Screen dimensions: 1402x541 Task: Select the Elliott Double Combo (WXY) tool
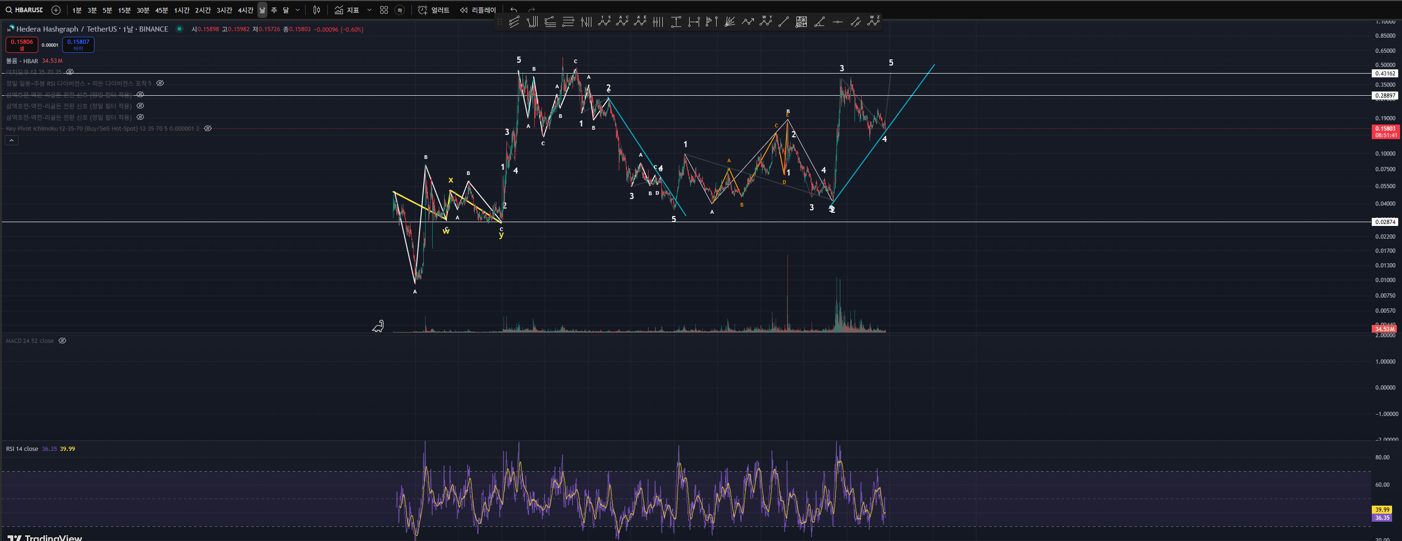click(766, 22)
